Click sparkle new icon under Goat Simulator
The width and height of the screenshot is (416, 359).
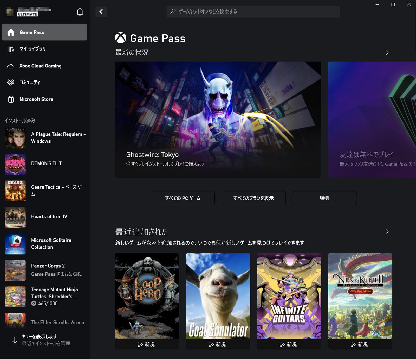211,344
